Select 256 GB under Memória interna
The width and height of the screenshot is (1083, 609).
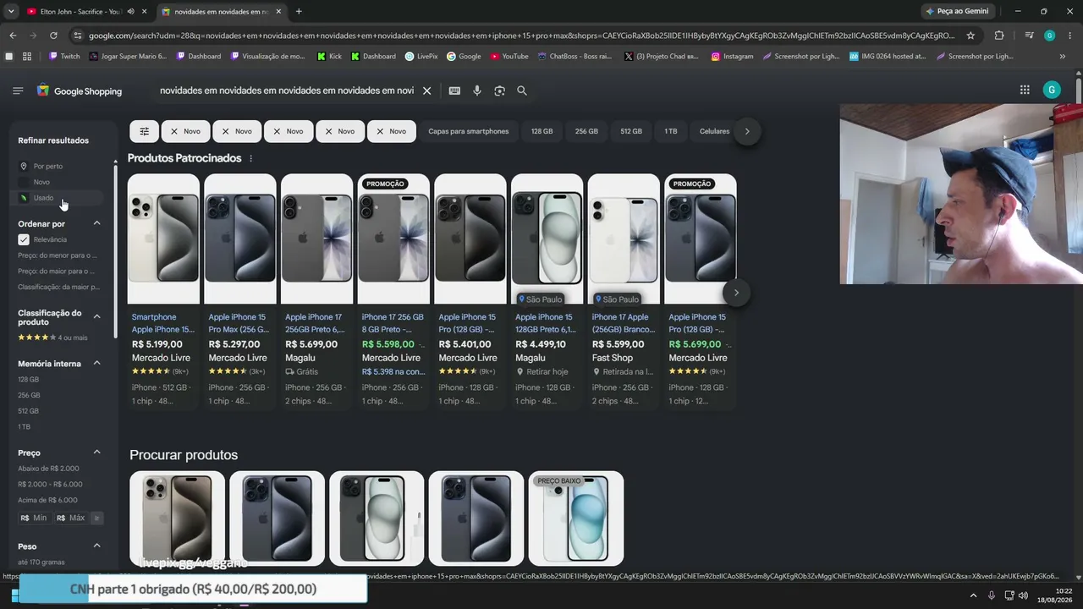pos(29,395)
